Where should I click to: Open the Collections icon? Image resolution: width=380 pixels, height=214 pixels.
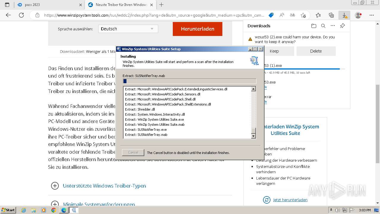[x=331, y=15]
